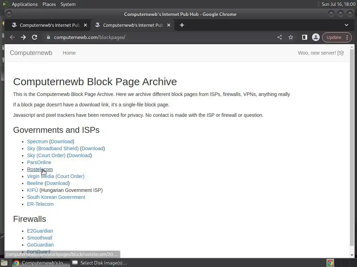Download Sky (Court Order) block page
This screenshot has width=357, height=267.
pyautogui.click(x=79, y=155)
